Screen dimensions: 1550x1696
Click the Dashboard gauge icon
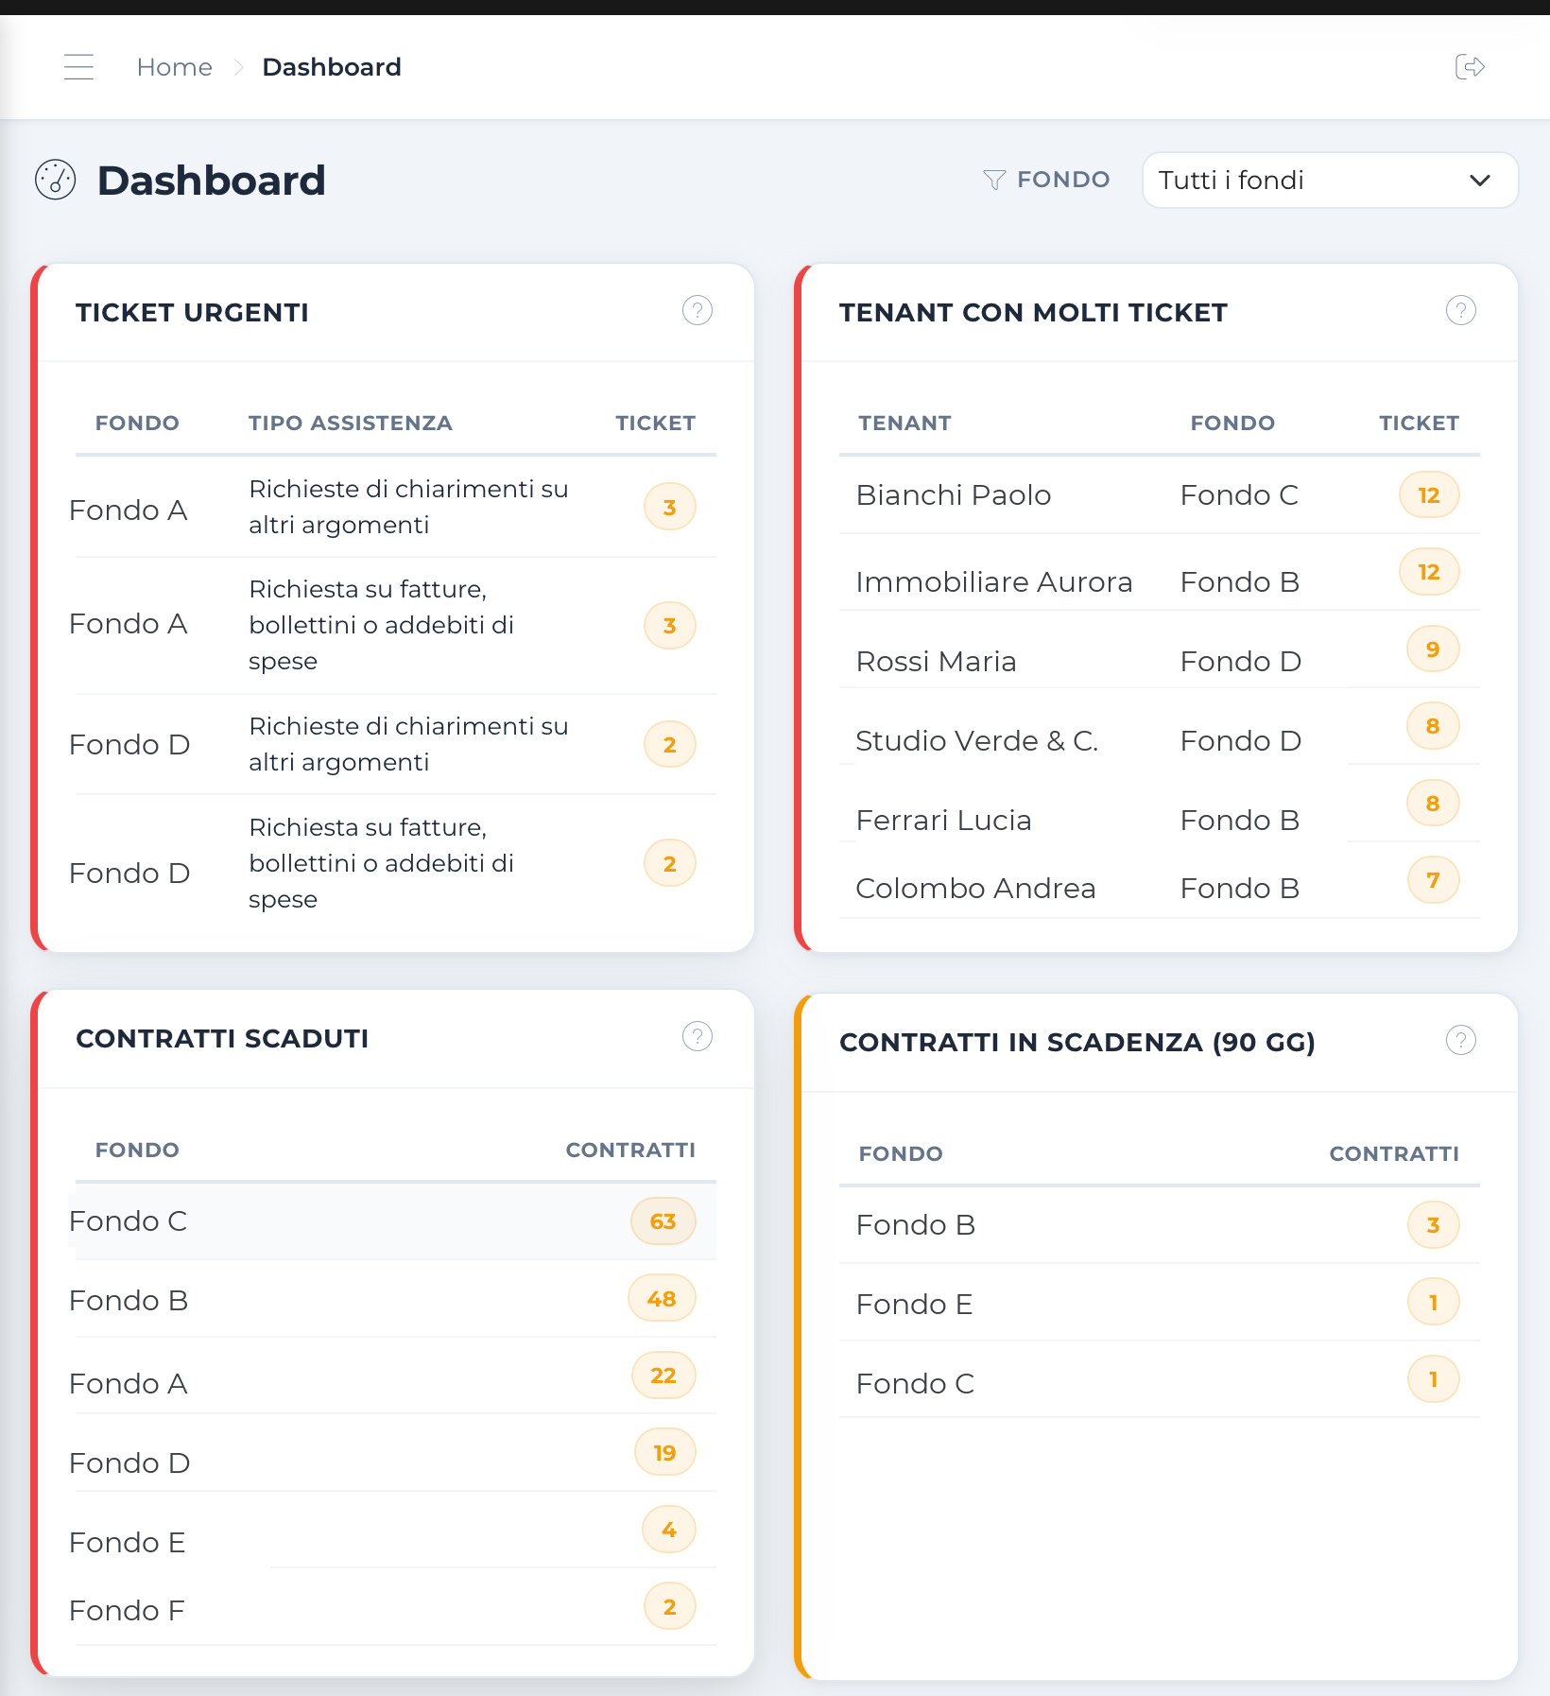55,180
